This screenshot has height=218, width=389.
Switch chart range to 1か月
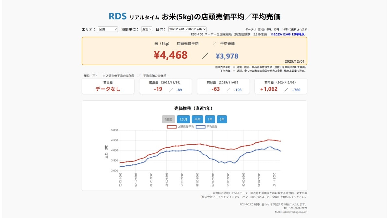[x=183, y=119]
